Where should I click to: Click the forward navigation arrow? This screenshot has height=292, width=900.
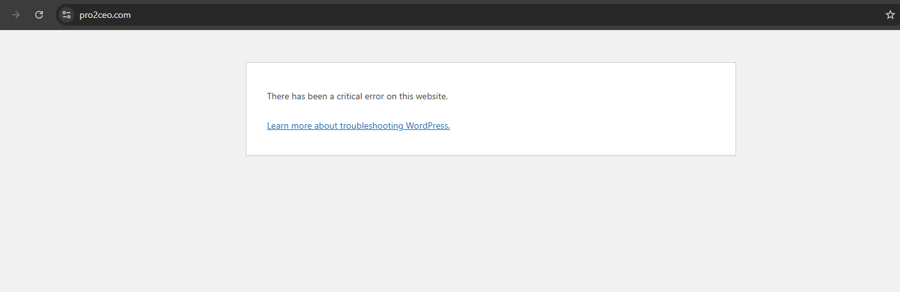point(16,15)
